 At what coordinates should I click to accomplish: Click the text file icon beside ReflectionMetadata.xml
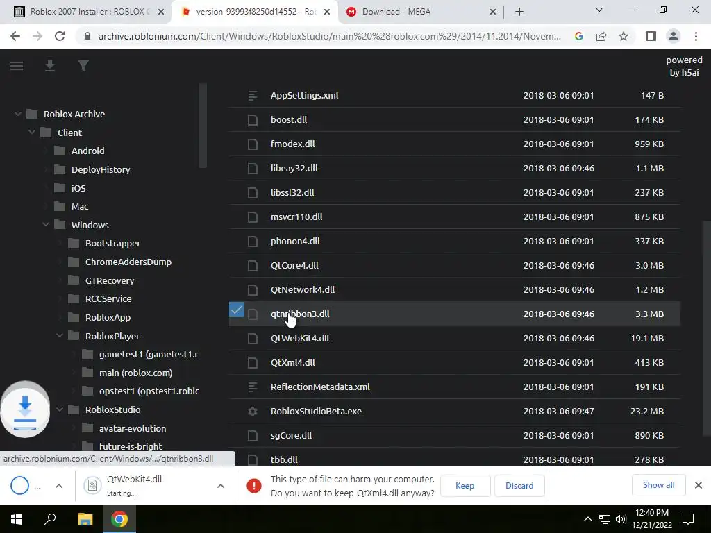click(253, 387)
